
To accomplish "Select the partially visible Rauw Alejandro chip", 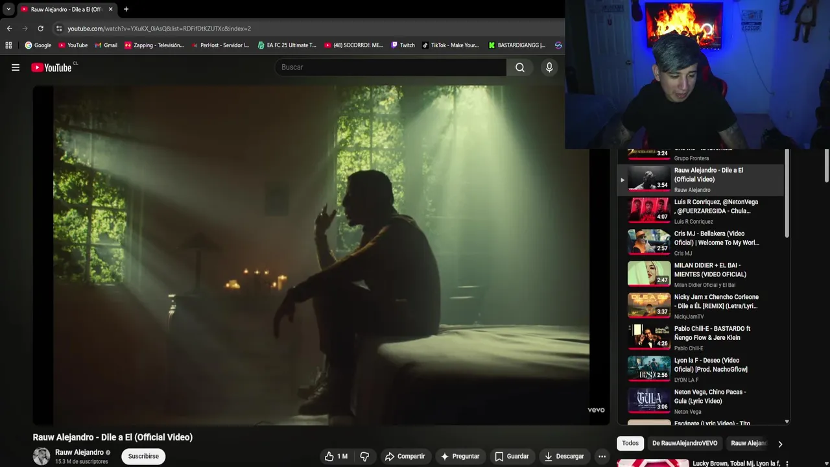I will (x=748, y=443).
